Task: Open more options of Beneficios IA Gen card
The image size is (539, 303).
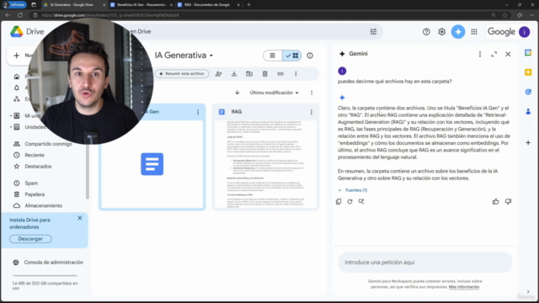Action: (198, 112)
